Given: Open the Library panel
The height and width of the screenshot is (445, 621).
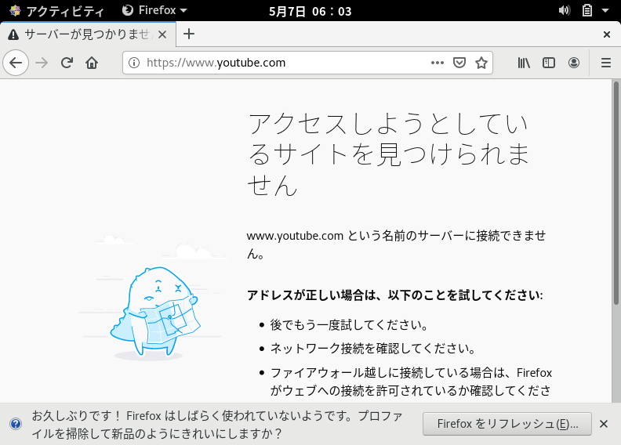Looking at the screenshot, I should point(524,63).
